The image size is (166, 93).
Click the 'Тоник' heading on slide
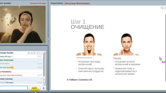[117, 58]
